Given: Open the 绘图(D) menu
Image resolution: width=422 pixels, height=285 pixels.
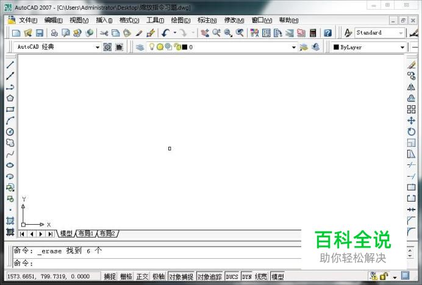Looking at the screenshot, I should click(x=181, y=20).
